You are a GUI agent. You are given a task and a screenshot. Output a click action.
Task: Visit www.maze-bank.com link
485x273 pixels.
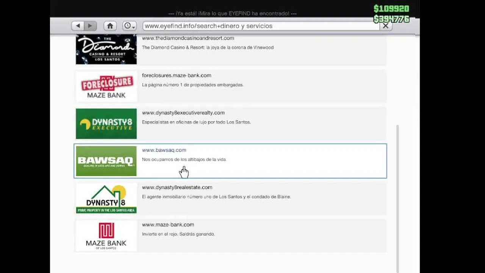click(x=168, y=224)
